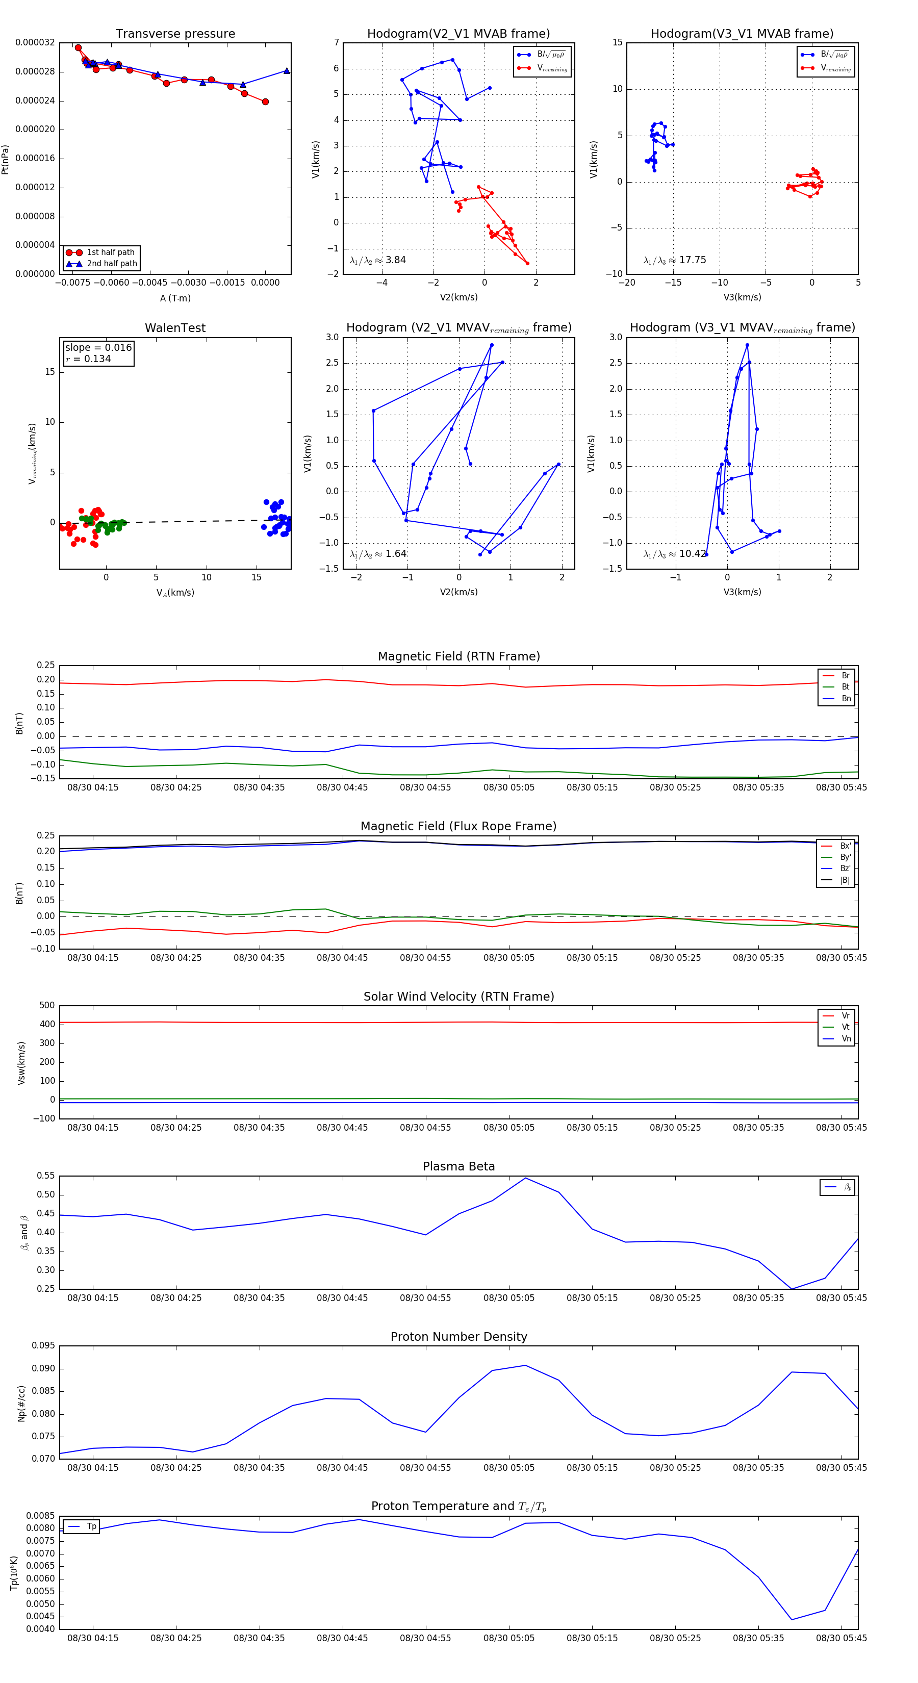918x1683 pixels.
Task: Click the 'slope = 0.016' text box
Action: [98, 348]
